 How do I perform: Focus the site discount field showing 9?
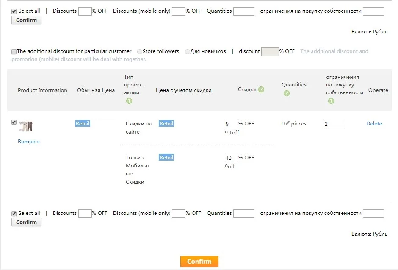coord(231,124)
